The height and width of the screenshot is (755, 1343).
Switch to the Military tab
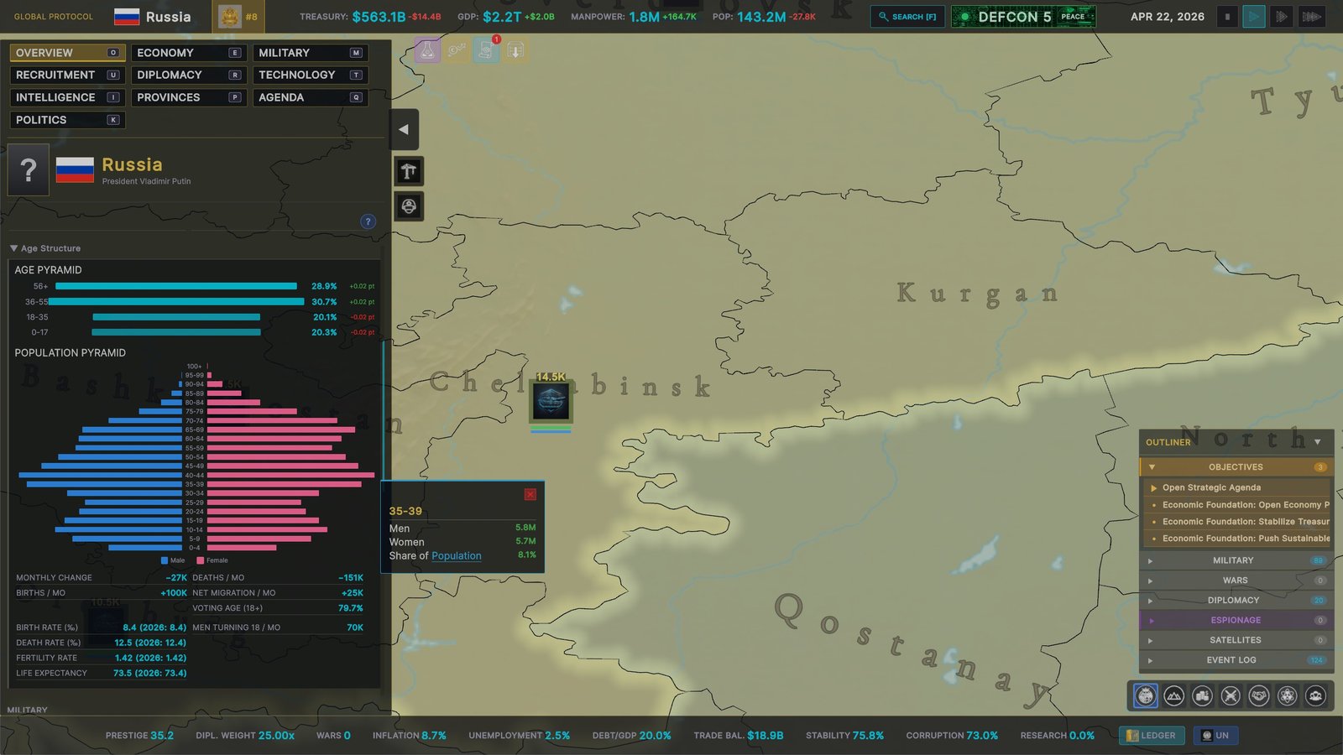311,53
